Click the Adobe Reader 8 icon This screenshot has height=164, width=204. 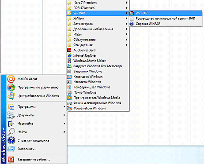click(69, 50)
